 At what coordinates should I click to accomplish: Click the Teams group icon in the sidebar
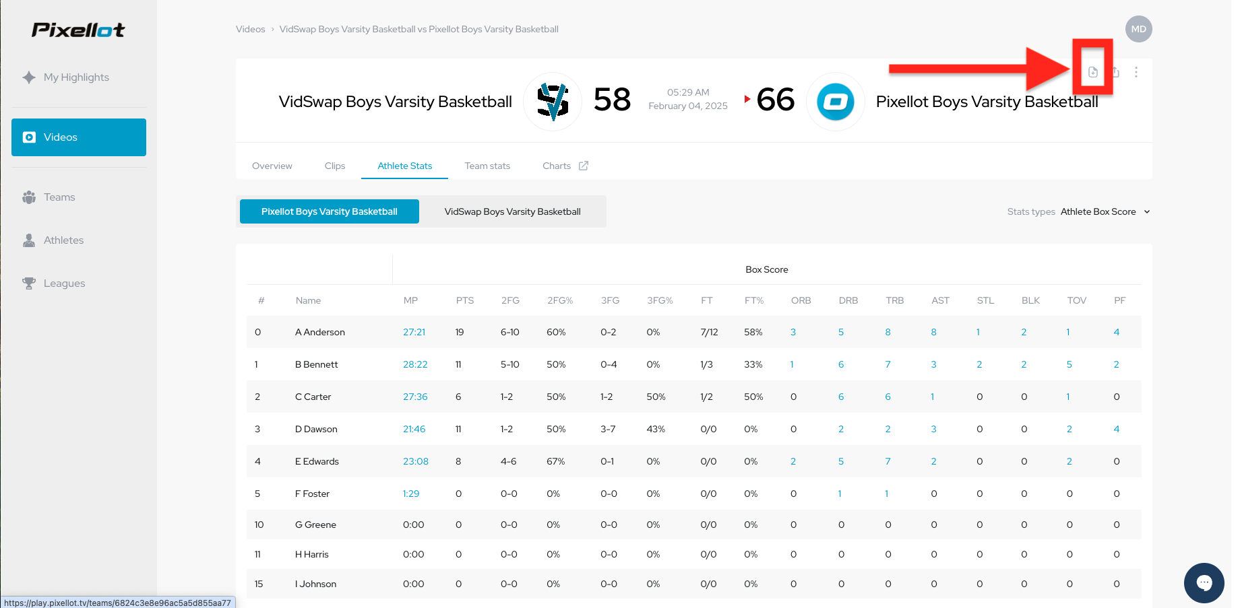[29, 197]
